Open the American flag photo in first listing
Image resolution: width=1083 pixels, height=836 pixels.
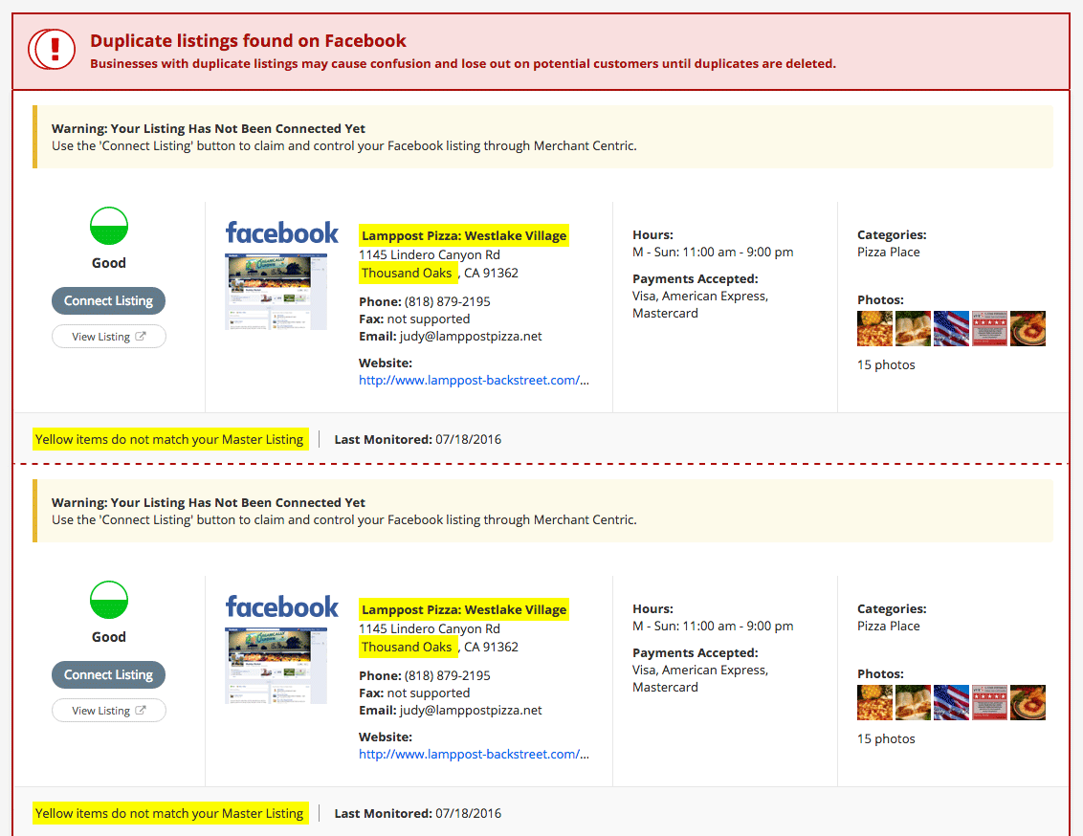[x=952, y=329]
